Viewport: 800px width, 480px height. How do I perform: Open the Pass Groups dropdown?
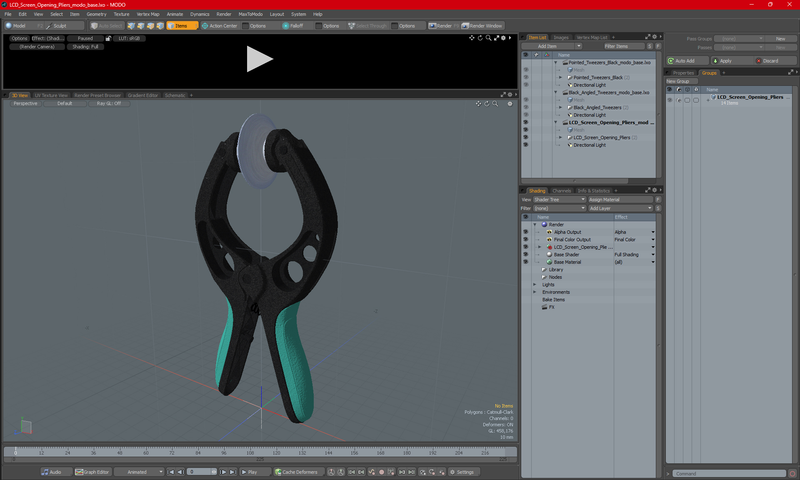(739, 39)
